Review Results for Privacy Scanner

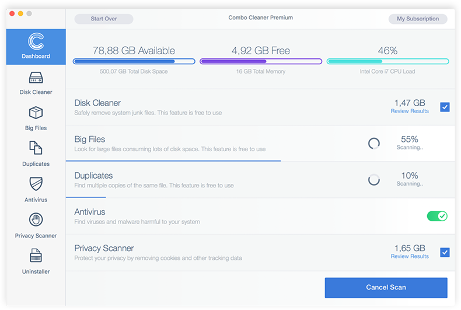pos(410,256)
